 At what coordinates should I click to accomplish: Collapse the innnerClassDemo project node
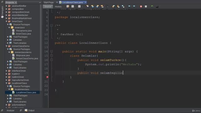(6, 46)
